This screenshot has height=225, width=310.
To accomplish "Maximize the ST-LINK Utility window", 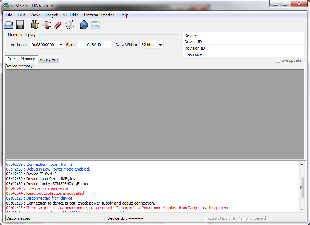I will coord(285,4).
